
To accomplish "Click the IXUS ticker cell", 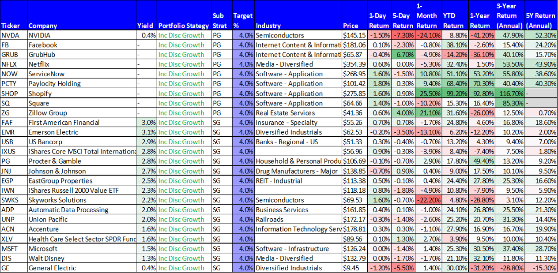I will click(14, 152).
